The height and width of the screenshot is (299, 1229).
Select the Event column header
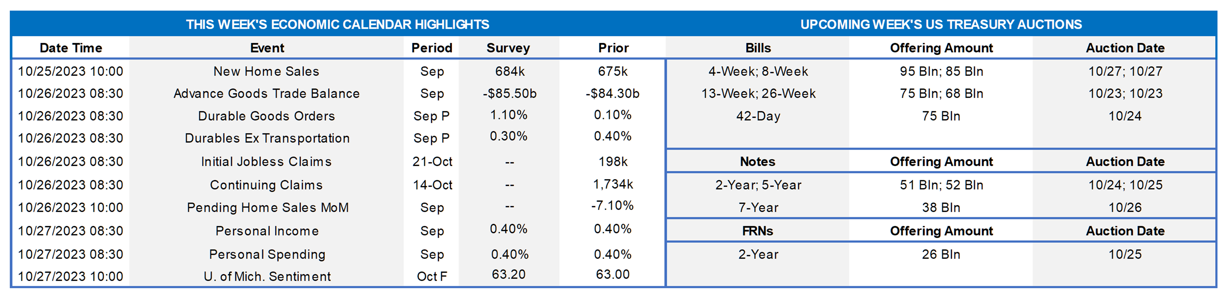267,48
